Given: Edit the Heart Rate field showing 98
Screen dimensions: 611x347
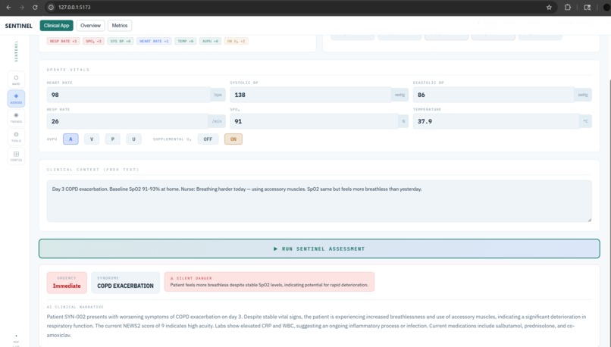Looking at the screenshot, I should click(x=129, y=95).
